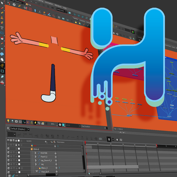The width and height of the screenshot is (177, 177).
Task: Click the blue up-arrow icon in toolbar
Action: coord(35,11)
